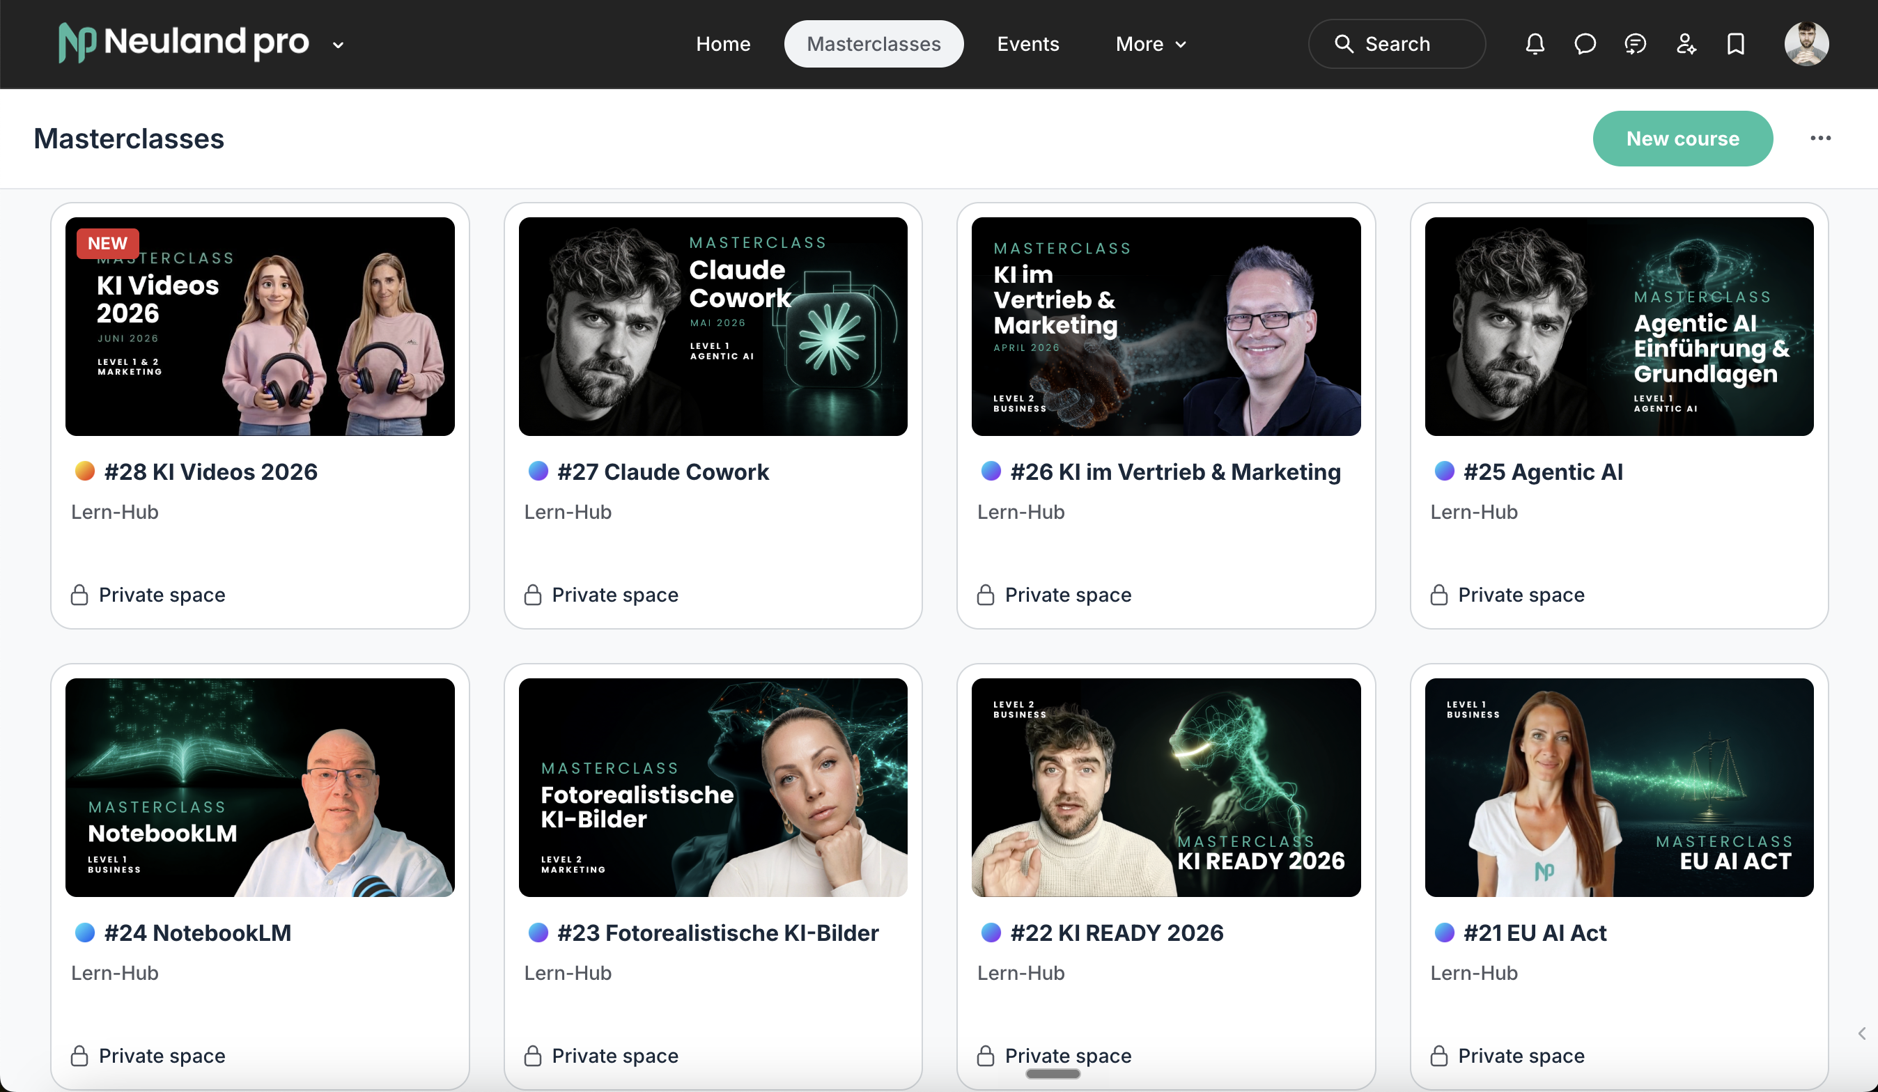Open the #21 EU AI Act course title
The image size is (1878, 1092).
[1535, 933]
